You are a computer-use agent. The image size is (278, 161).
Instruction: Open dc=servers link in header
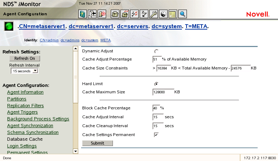[133, 26]
